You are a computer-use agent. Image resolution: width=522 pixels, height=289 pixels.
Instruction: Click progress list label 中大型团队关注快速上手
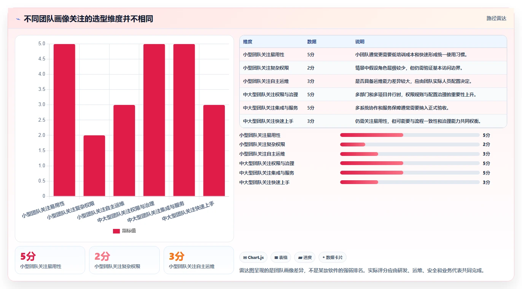coord(264,182)
